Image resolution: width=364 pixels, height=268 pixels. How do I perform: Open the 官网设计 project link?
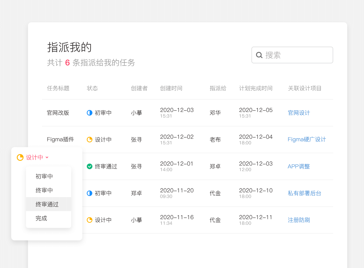[x=299, y=113]
